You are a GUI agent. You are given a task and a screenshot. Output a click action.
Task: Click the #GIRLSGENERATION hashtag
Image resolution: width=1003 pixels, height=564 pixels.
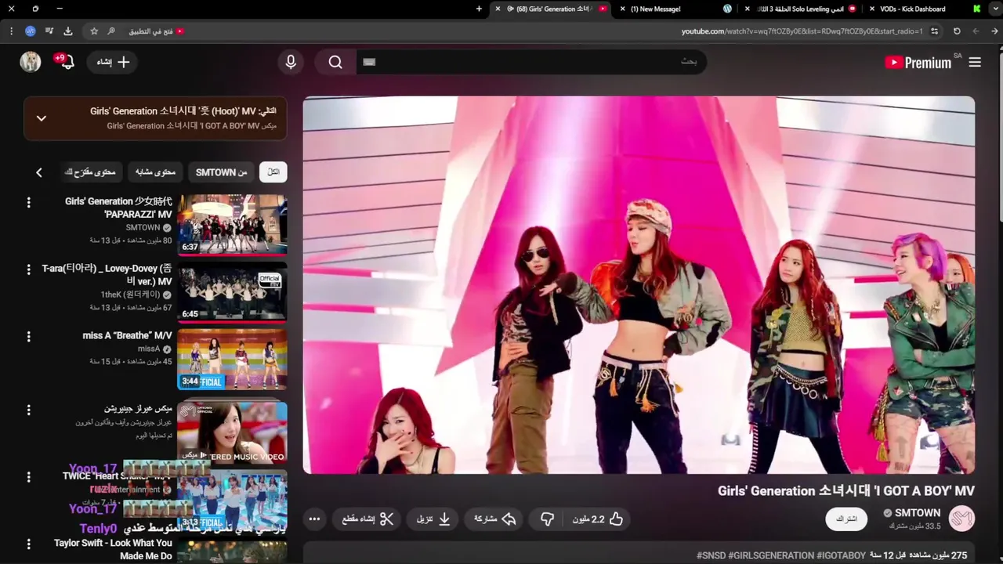point(770,555)
